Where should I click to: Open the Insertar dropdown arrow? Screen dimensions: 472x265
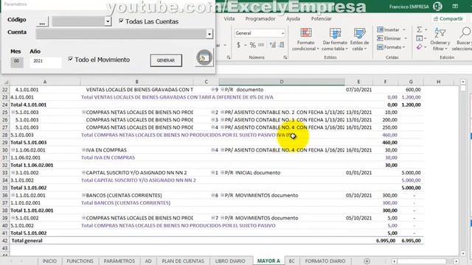coord(404,29)
